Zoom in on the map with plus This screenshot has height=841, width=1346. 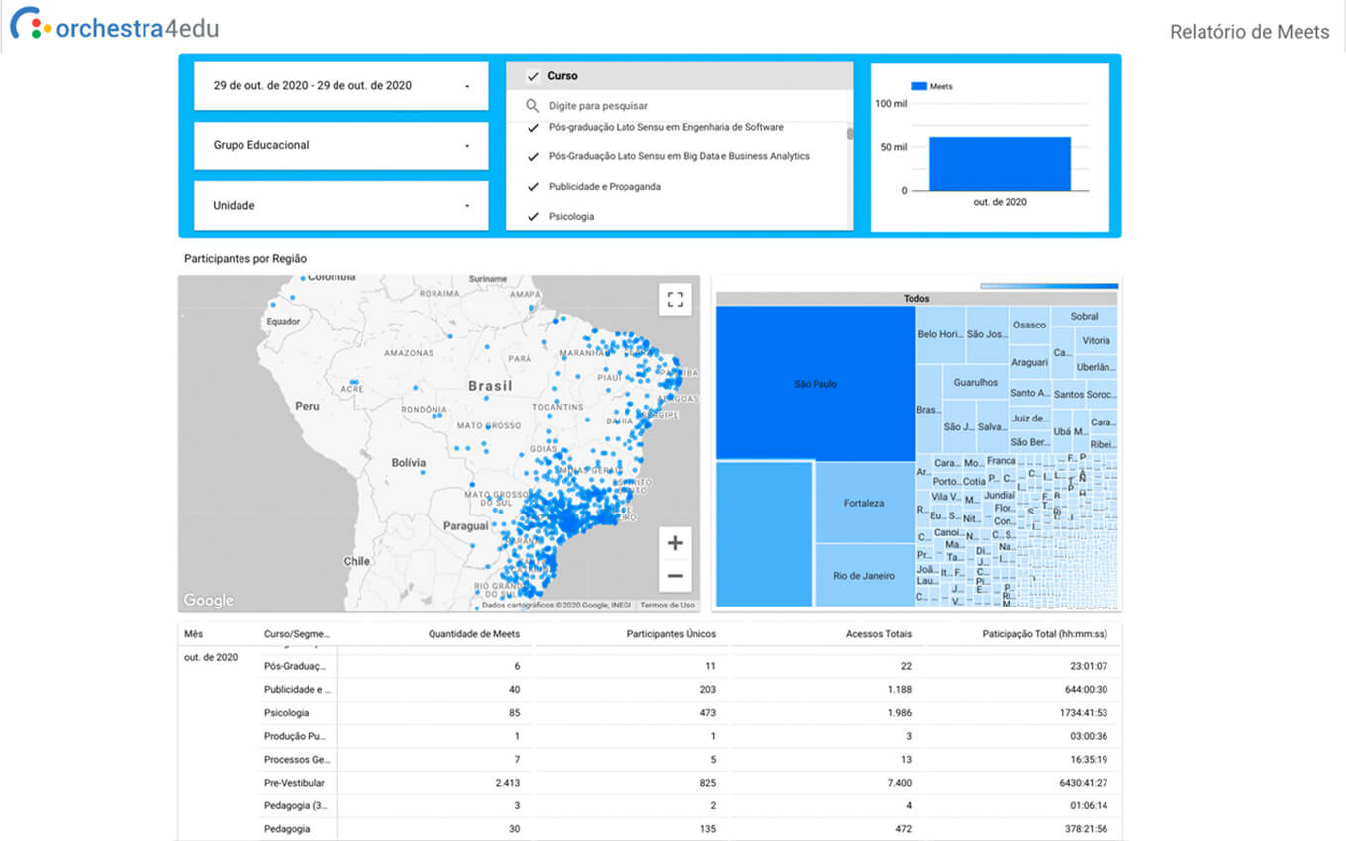[675, 543]
